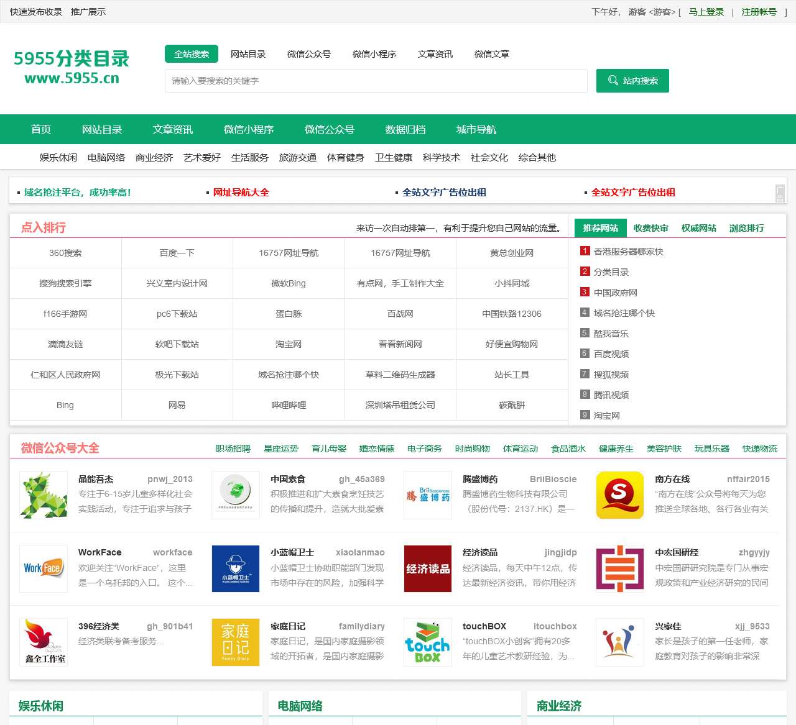Open 腾讯视频 in the recommended list
796x725 pixels.
(611, 395)
